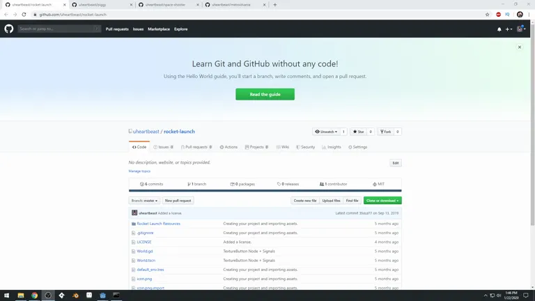Reload the page with refresh icon
This screenshot has height=301, width=535.
24,15
